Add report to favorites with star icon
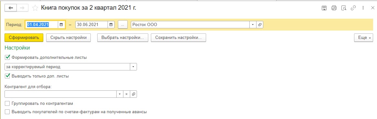Viewport: 377px width, 119px height. coord(35,8)
